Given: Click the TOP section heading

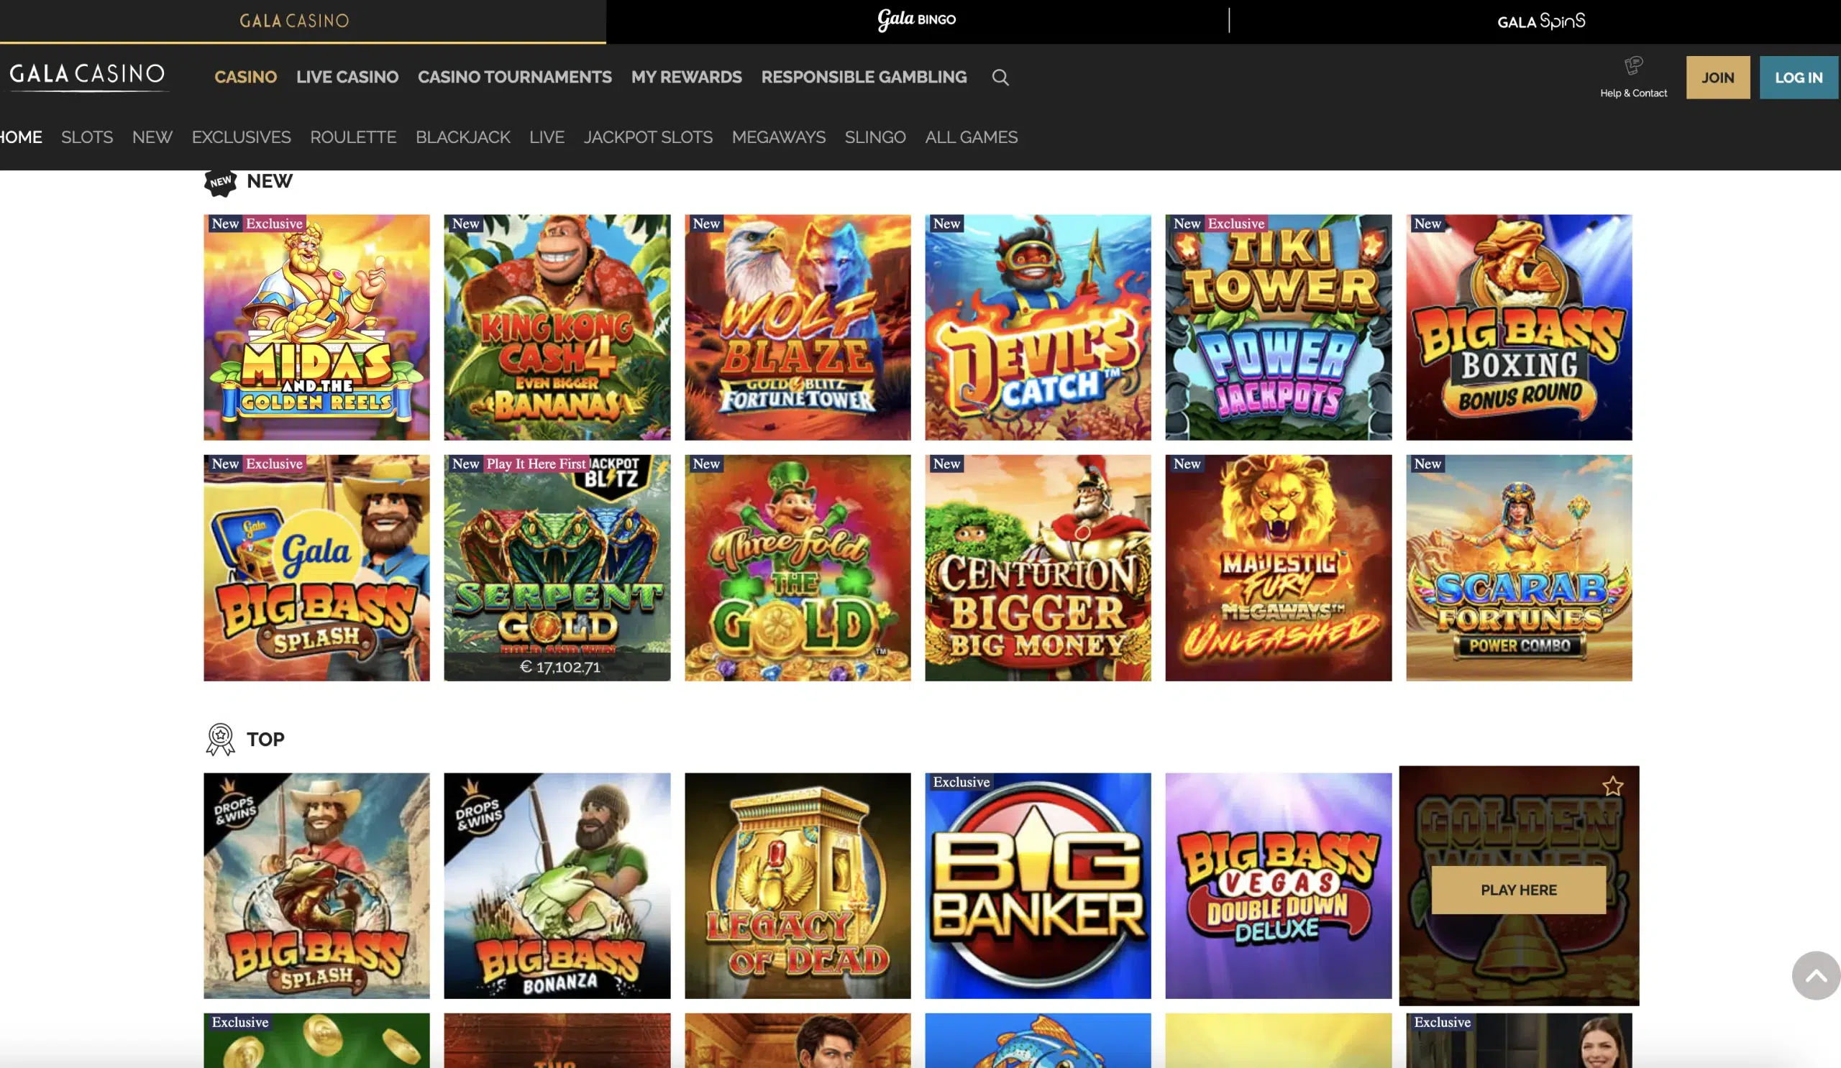Looking at the screenshot, I should click(x=266, y=740).
